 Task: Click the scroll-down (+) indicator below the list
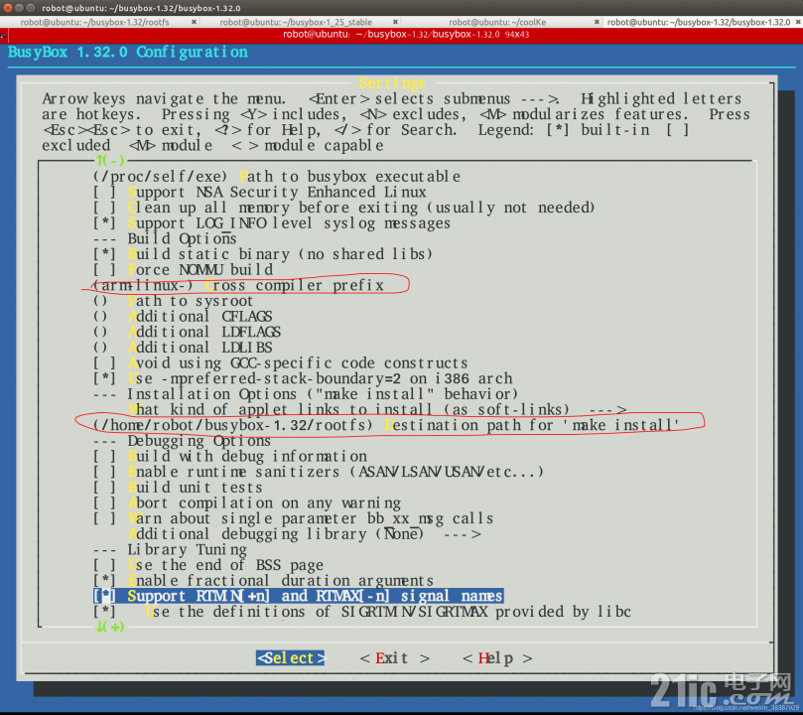[x=110, y=627]
